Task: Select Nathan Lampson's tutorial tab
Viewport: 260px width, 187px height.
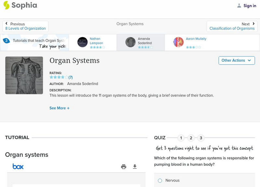Action: click(92, 43)
